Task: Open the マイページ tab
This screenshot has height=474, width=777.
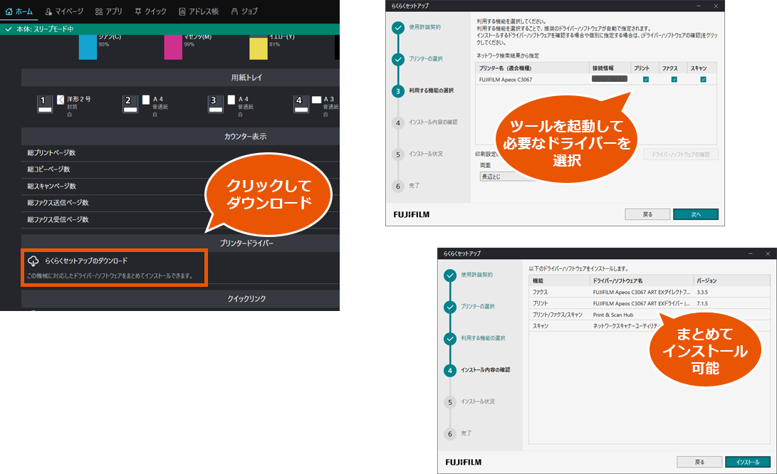Action: [64, 11]
